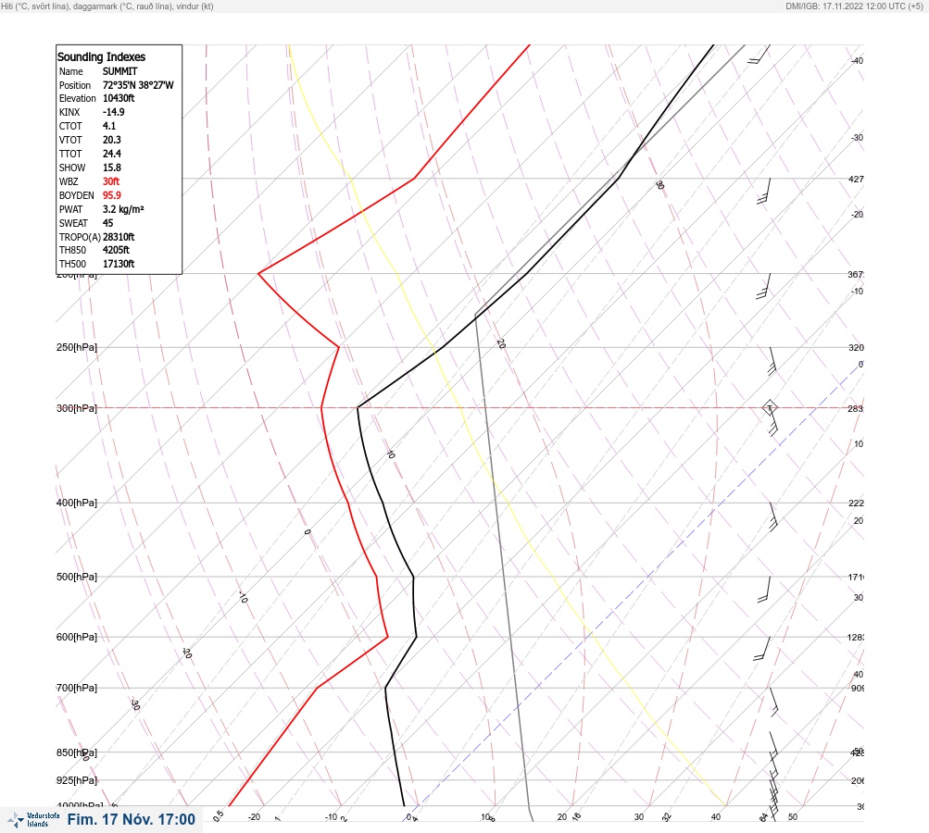Select the VTOT value 20.3
Image resolution: width=929 pixels, height=833 pixels.
point(111,140)
